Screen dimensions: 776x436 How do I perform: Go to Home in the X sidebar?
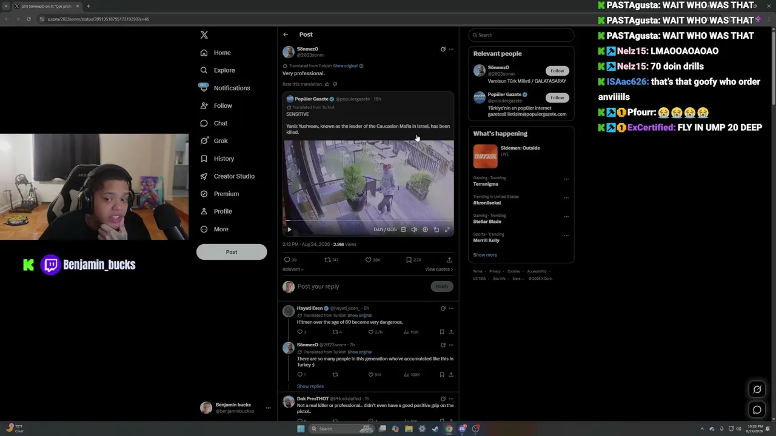[216, 53]
